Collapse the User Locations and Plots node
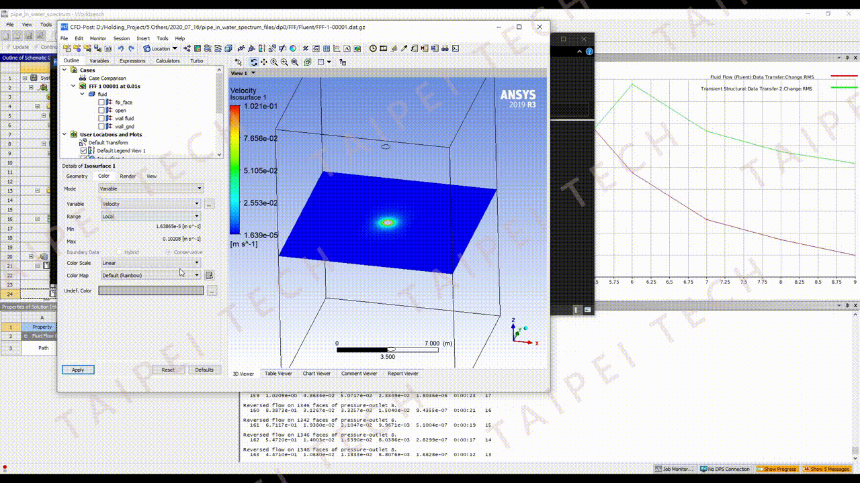This screenshot has height=483, width=860. tap(66, 134)
